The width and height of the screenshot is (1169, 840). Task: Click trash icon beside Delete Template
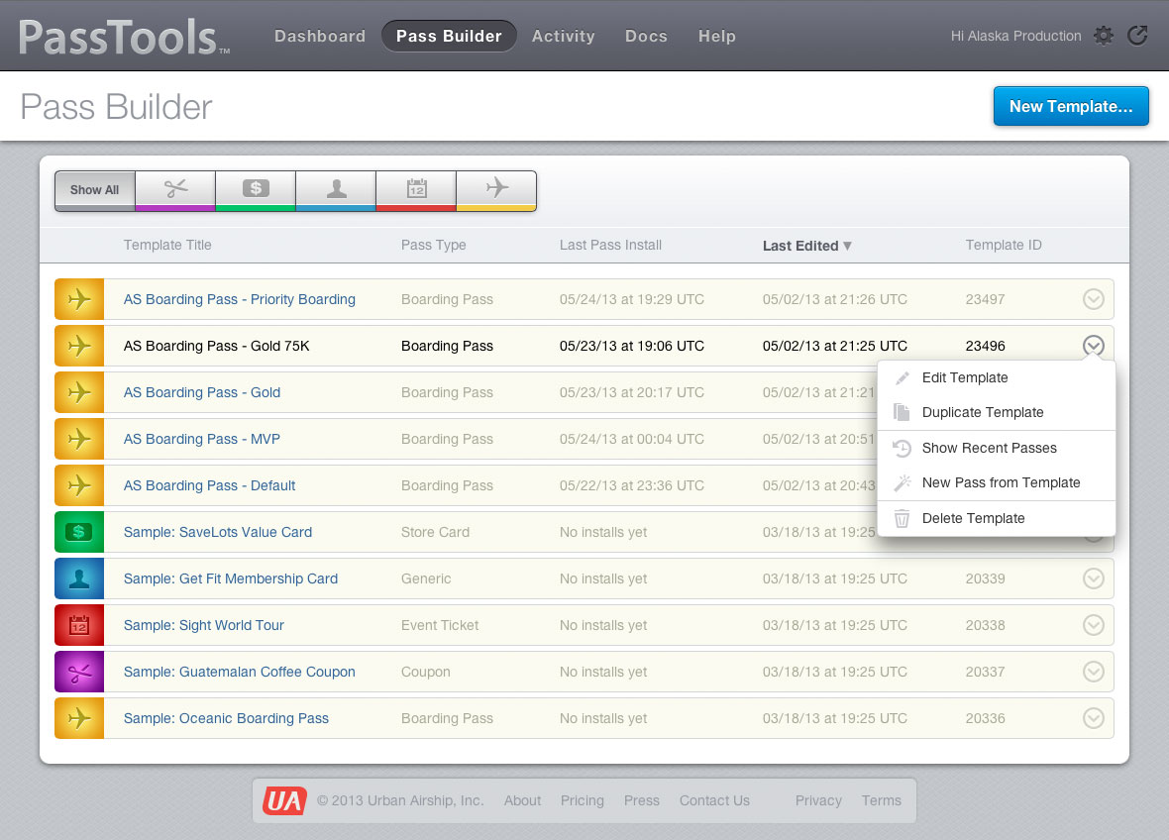[903, 518]
